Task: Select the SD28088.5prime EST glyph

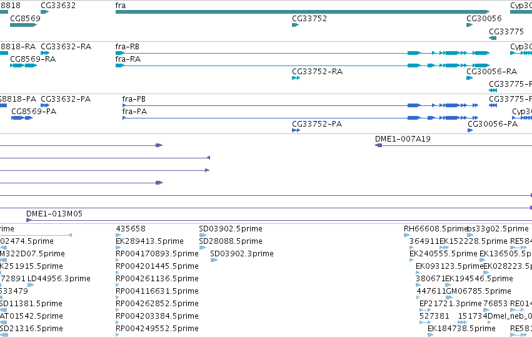Action: pos(202,248)
